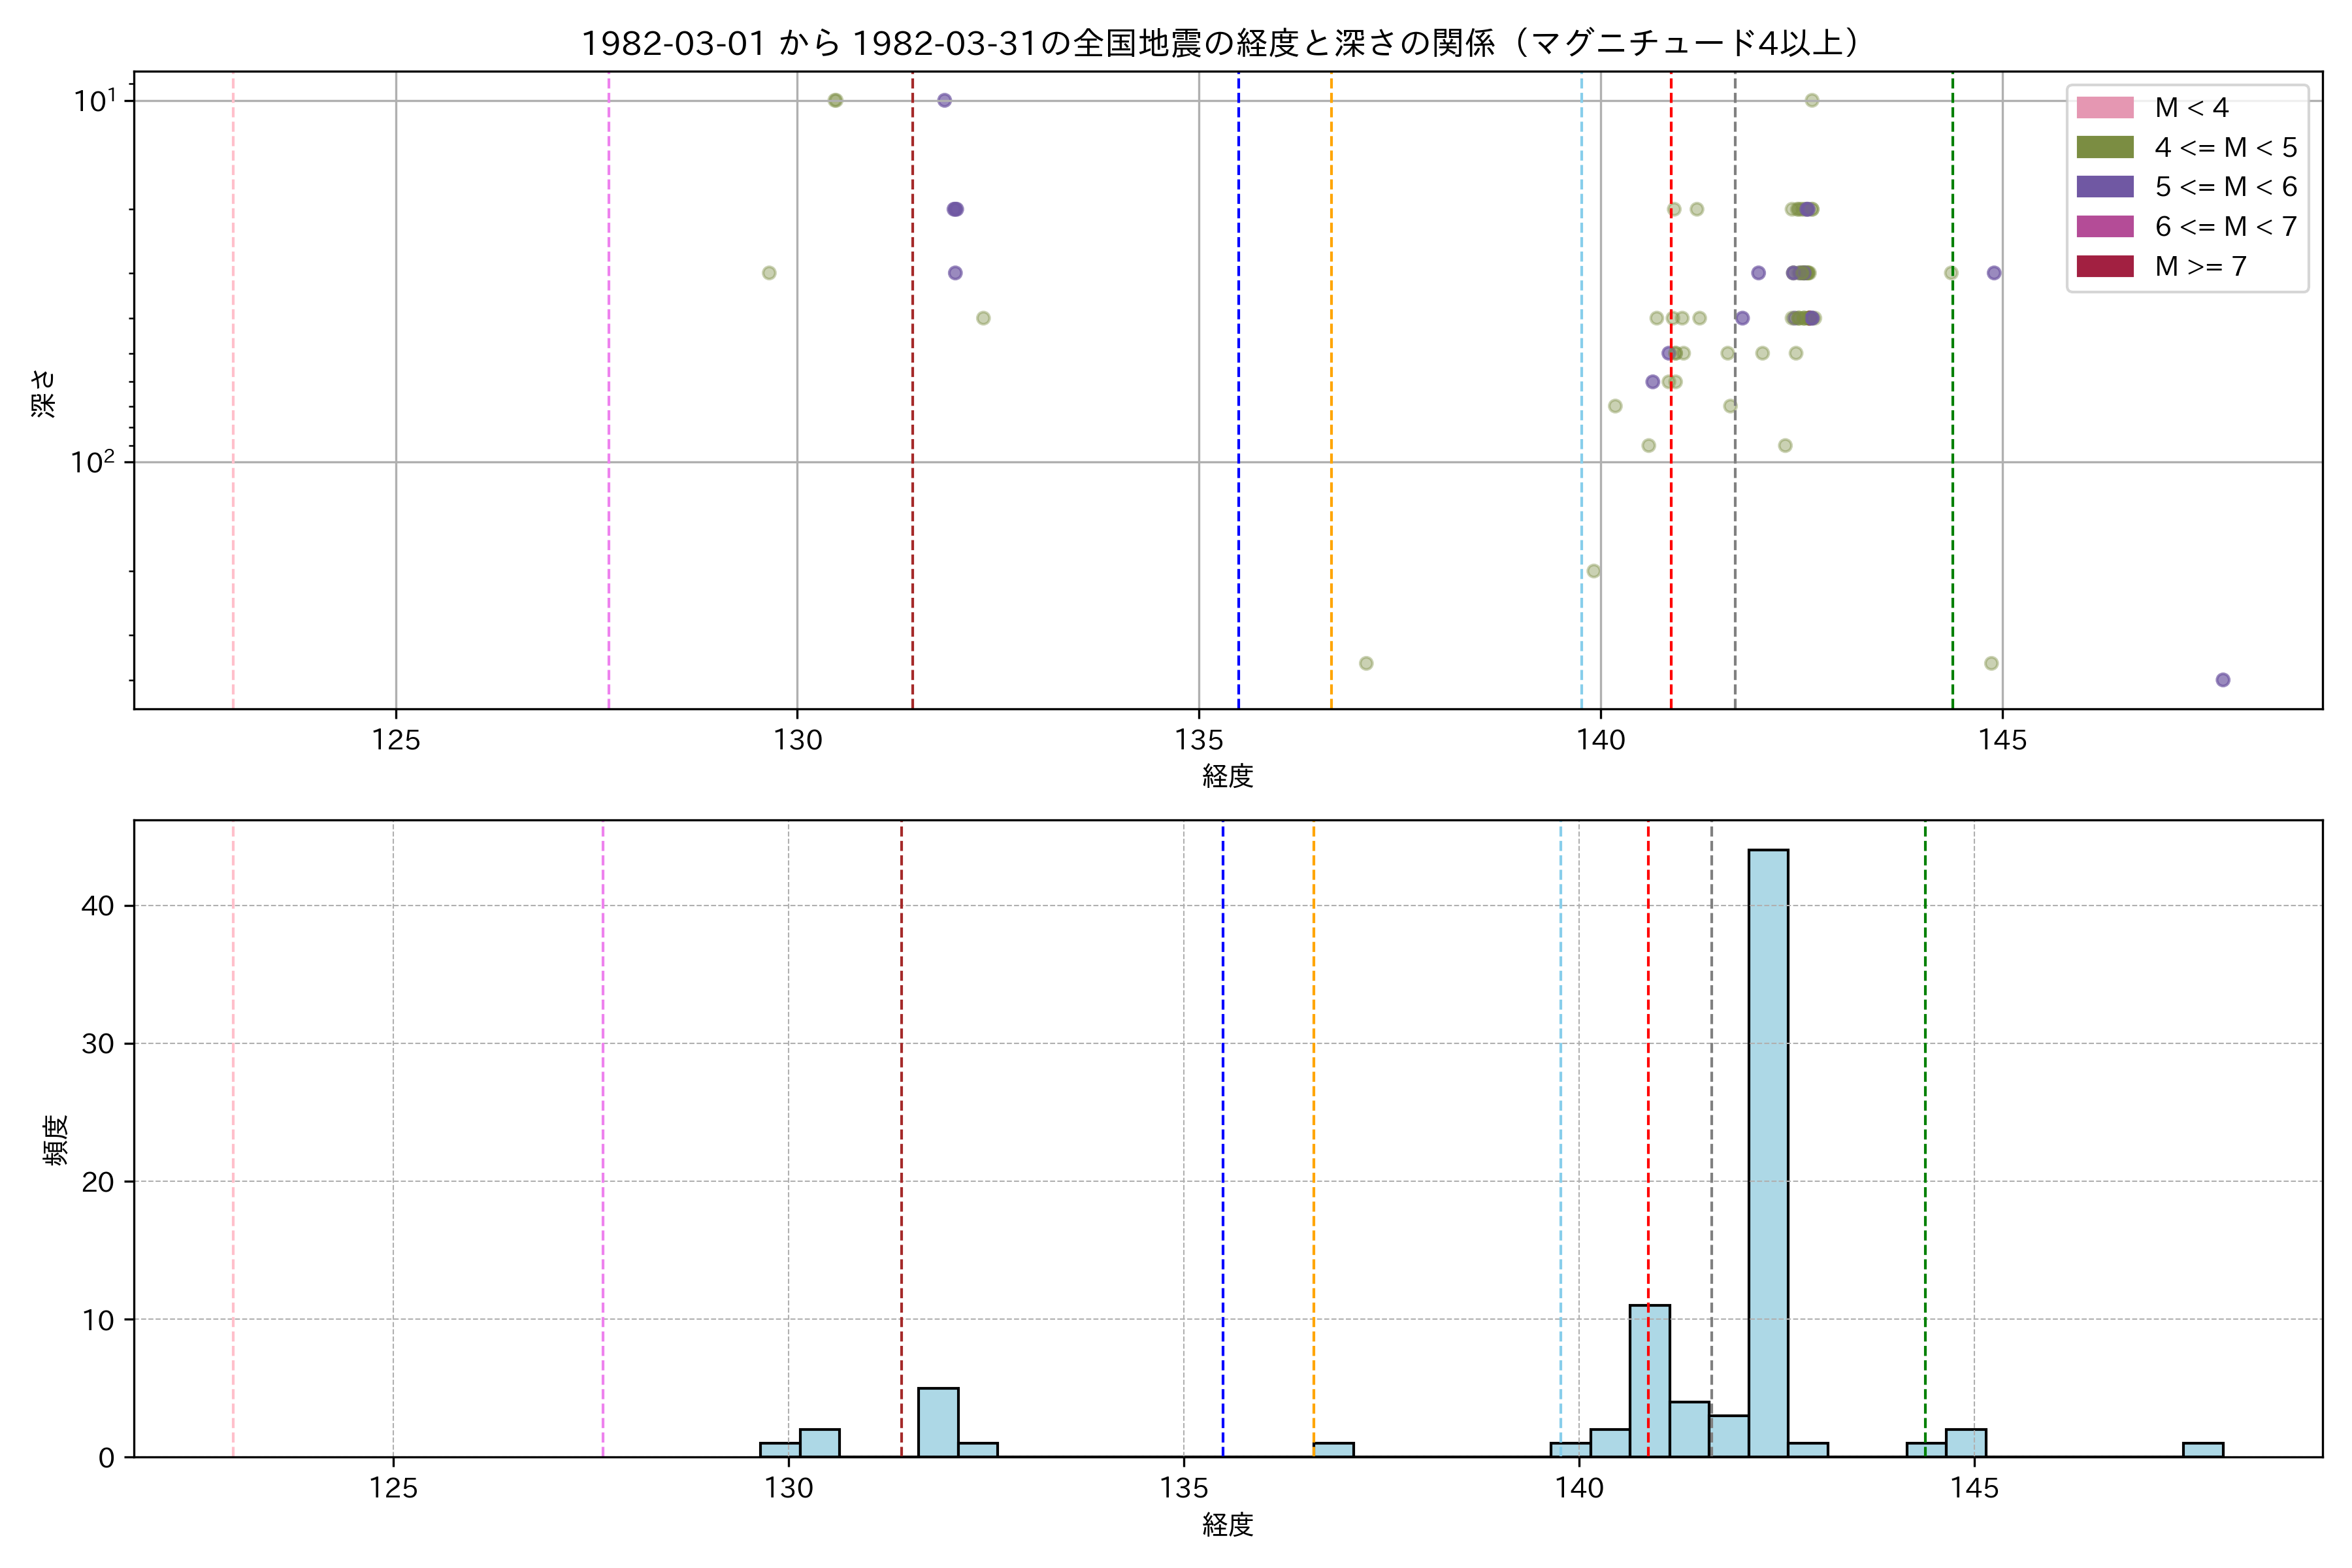Click the purple scatter point near longitude 148
Viewport: 2352px width, 1568px height.
tap(2222, 680)
